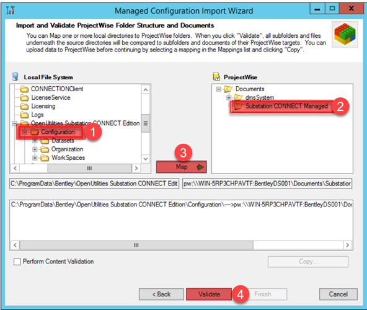The width and height of the screenshot is (367, 310).
Task: Collapse the Documents node in ProjectWise
Action: point(218,89)
